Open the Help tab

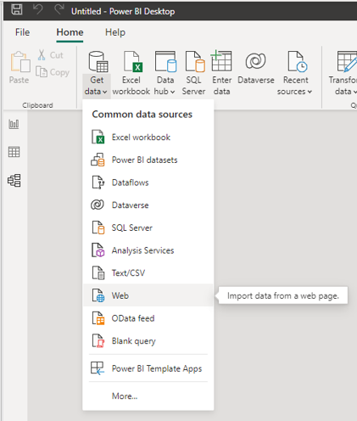click(x=115, y=32)
